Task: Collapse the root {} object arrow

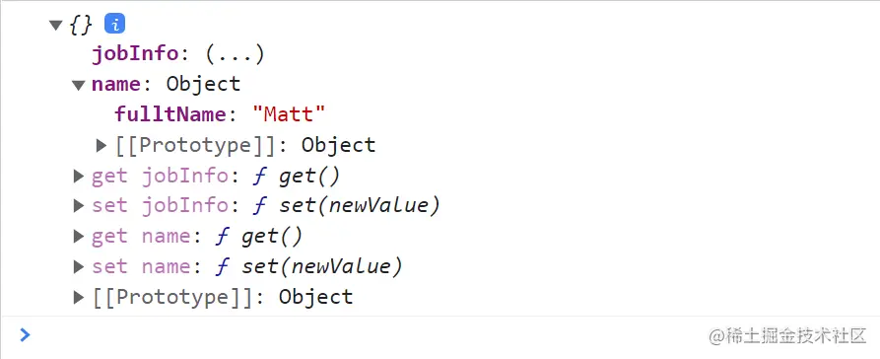Action: [x=55, y=25]
